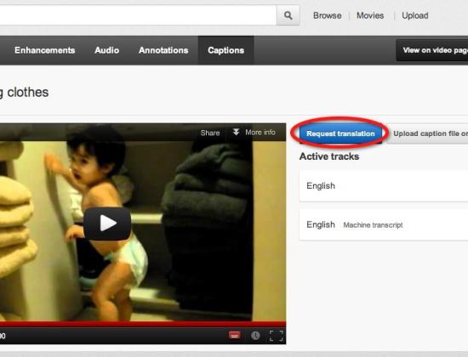Focus the search input field

coord(138,15)
